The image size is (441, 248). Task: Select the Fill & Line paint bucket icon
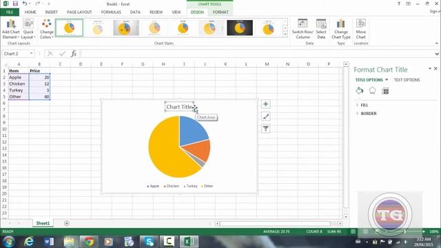click(359, 90)
